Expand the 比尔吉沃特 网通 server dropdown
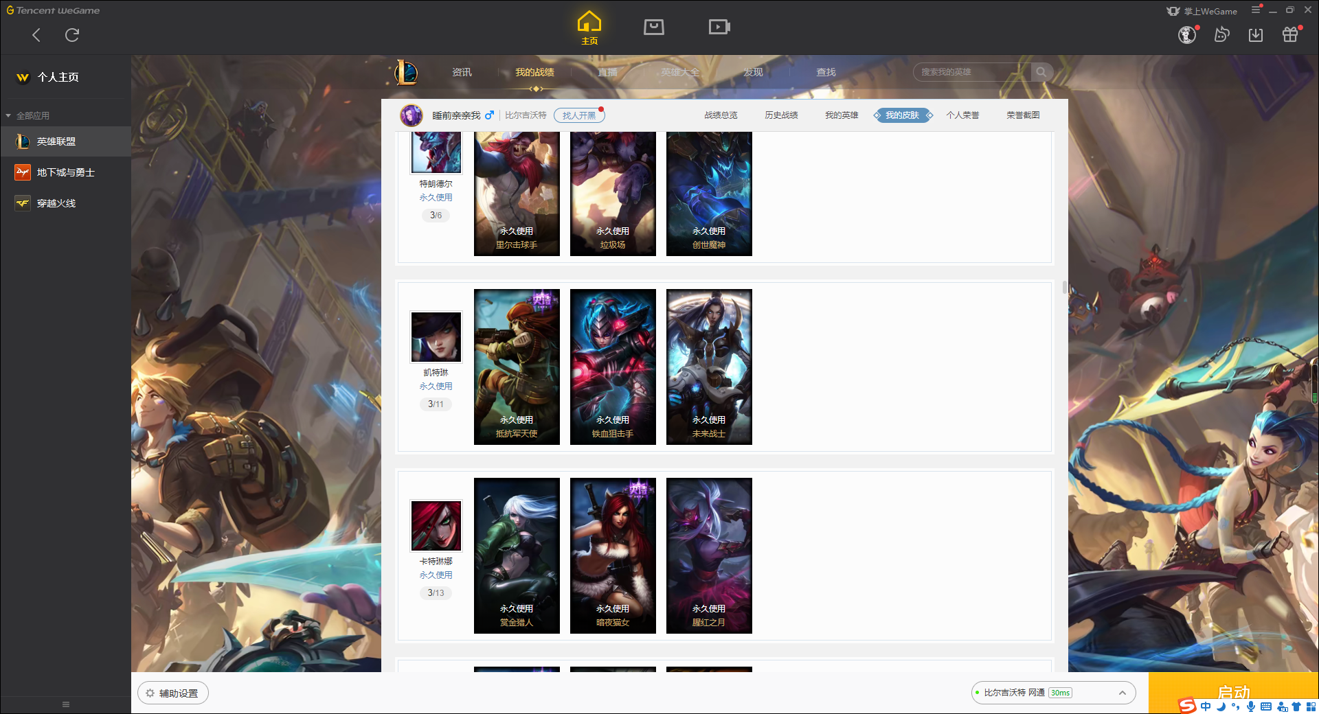Screen dimensions: 1319x714 1053,693
